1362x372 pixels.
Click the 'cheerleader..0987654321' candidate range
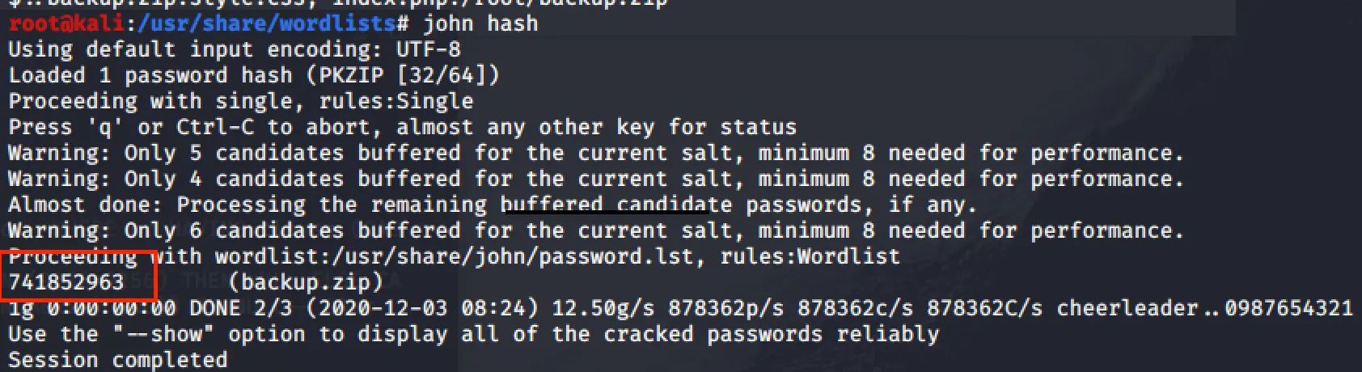click(x=1204, y=308)
